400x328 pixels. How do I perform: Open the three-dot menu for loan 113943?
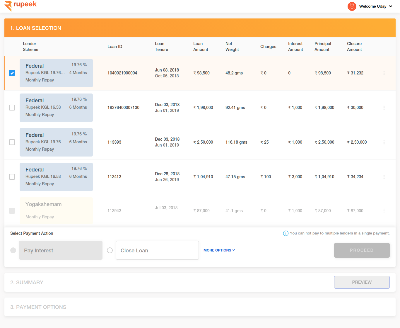pos(384,211)
